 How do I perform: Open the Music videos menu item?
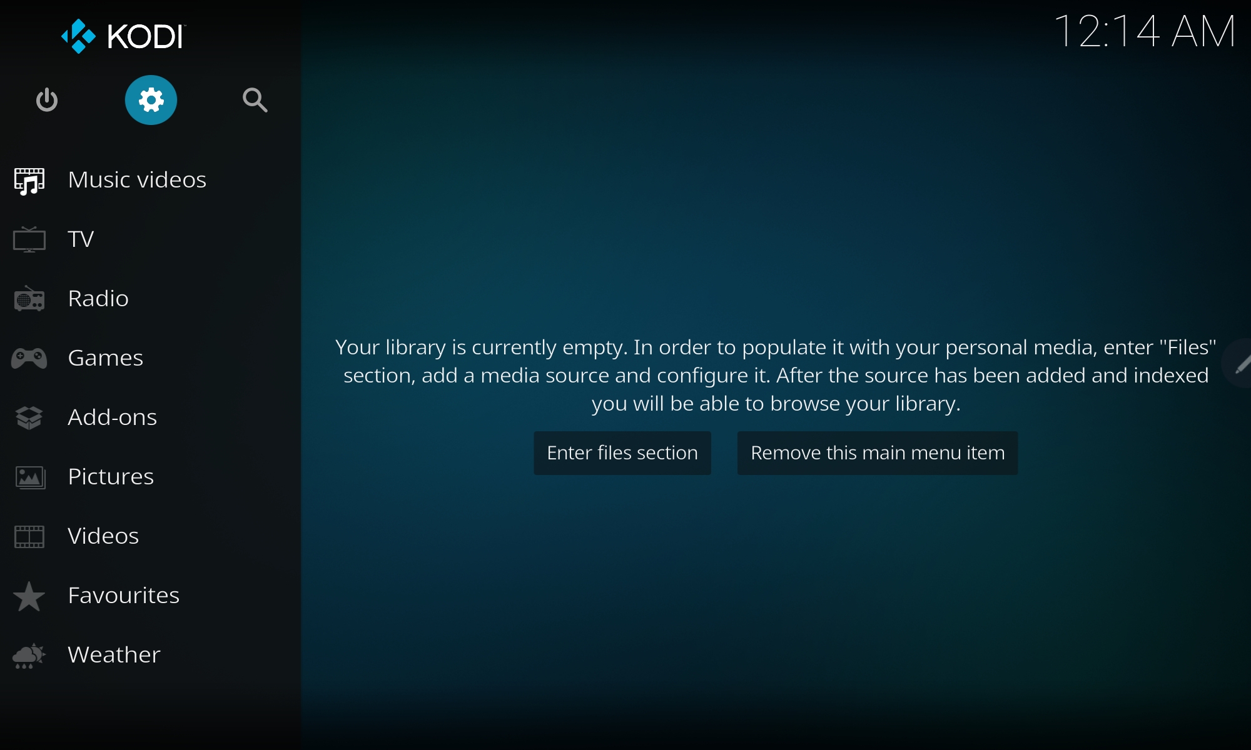pos(137,180)
